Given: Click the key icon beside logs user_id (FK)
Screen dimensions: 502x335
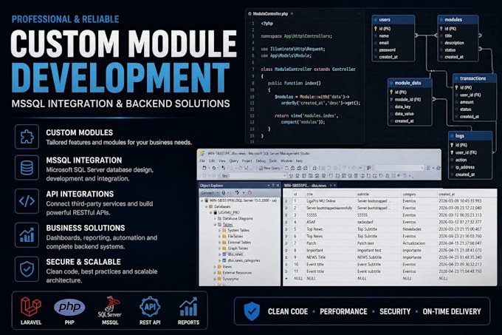Looking at the screenshot, I should [452, 152].
